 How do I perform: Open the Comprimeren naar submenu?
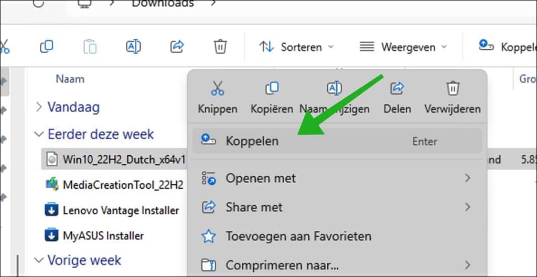pos(337,265)
